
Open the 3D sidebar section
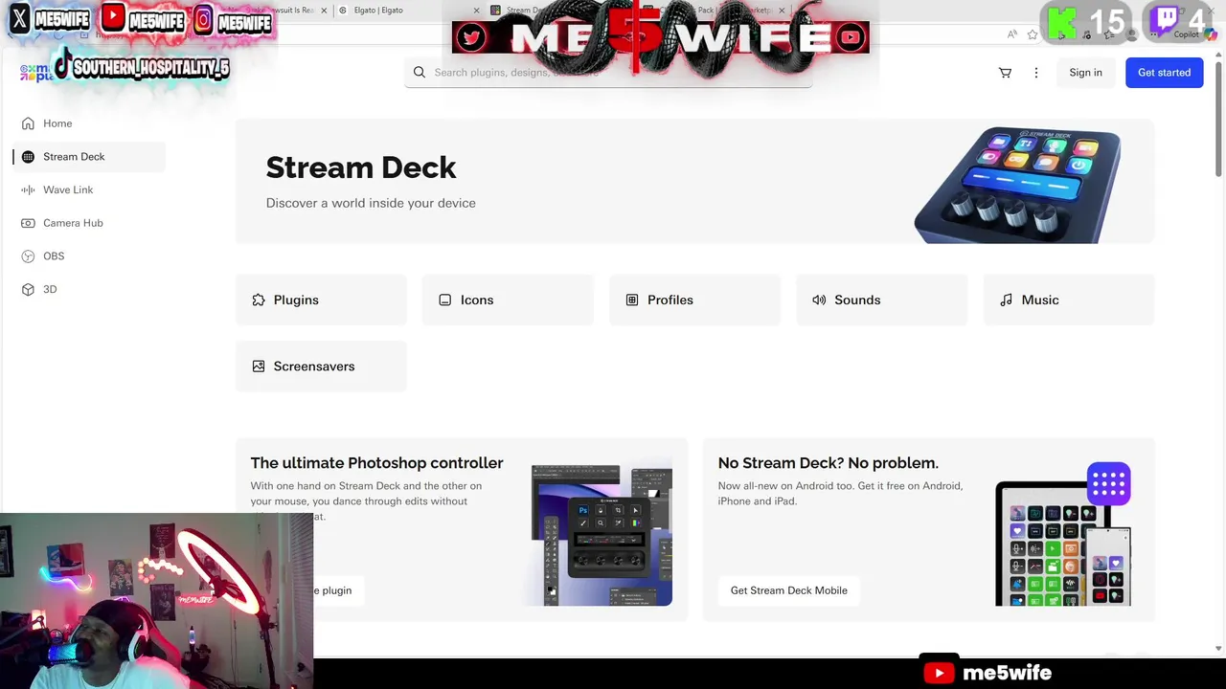coord(88,289)
